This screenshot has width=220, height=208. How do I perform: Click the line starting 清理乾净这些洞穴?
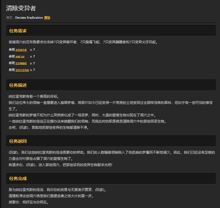pyautogui.click(x=51, y=196)
